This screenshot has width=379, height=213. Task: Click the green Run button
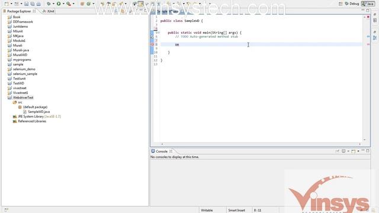click(x=59, y=4)
